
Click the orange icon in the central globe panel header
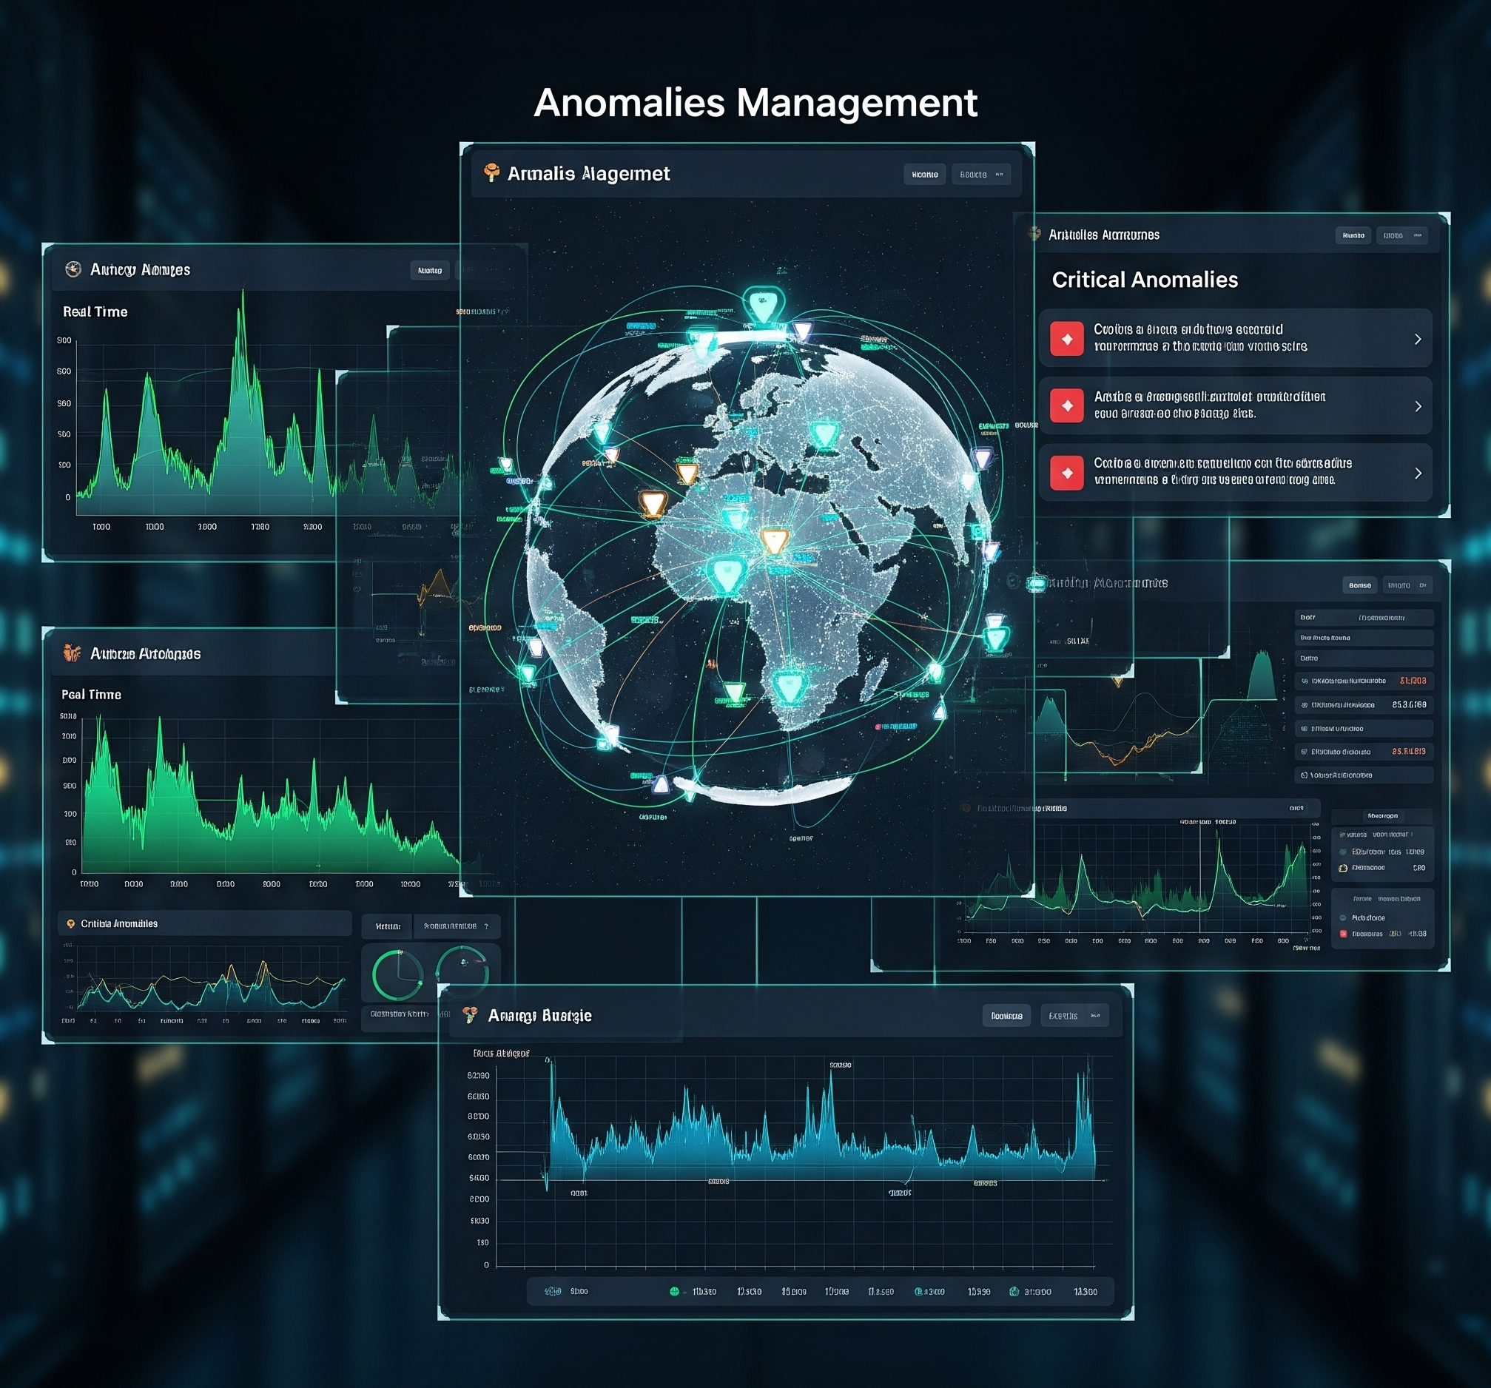(491, 173)
